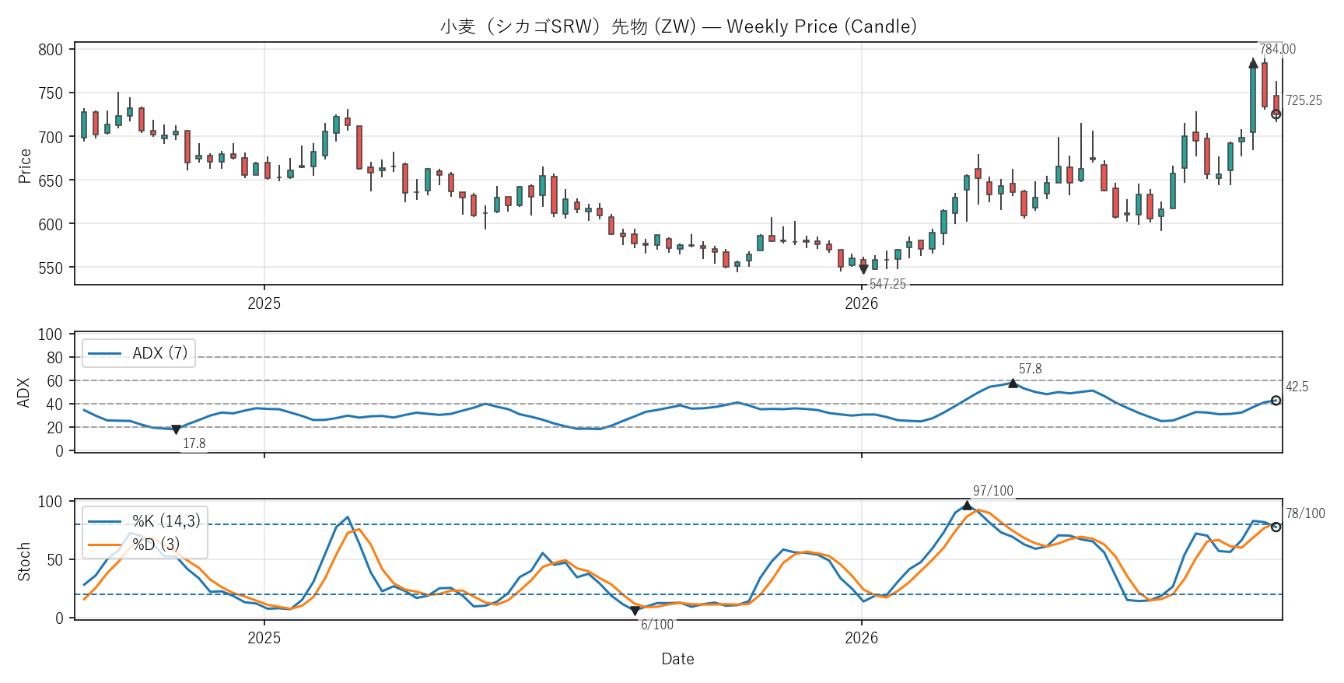This screenshot has width=1344, height=683.
Task: Select the up-triangle marker at price high
Action: coord(1253,64)
